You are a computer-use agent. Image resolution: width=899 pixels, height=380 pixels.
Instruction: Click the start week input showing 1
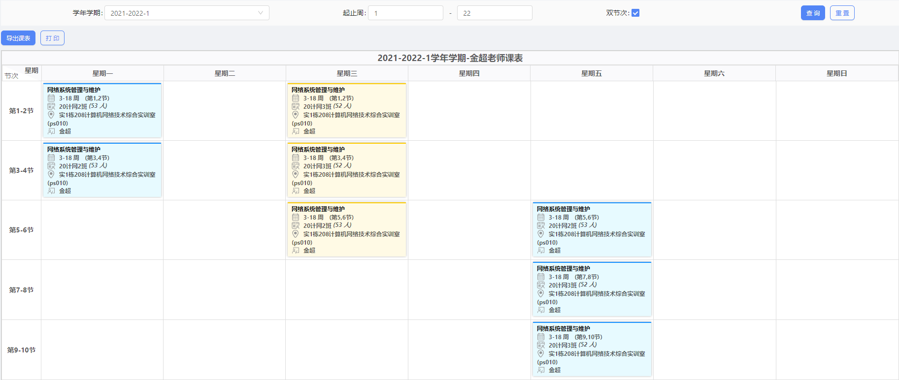click(405, 13)
